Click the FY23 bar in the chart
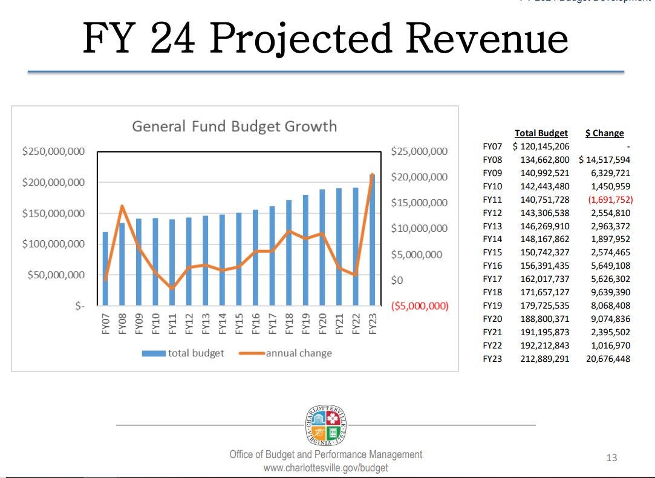Image resolution: width=655 pixels, height=478 pixels. (x=372, y=240)
